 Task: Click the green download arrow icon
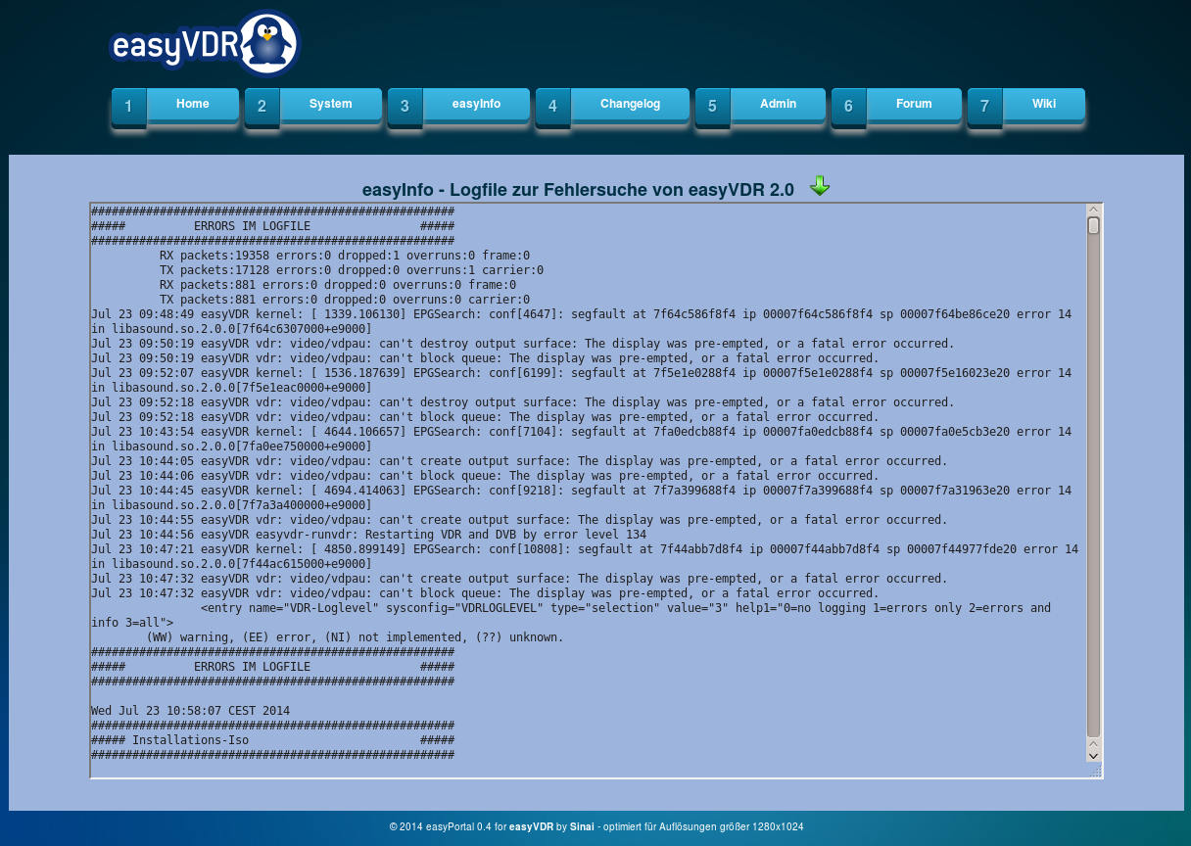pyautogui.click(x=820, y=186)
